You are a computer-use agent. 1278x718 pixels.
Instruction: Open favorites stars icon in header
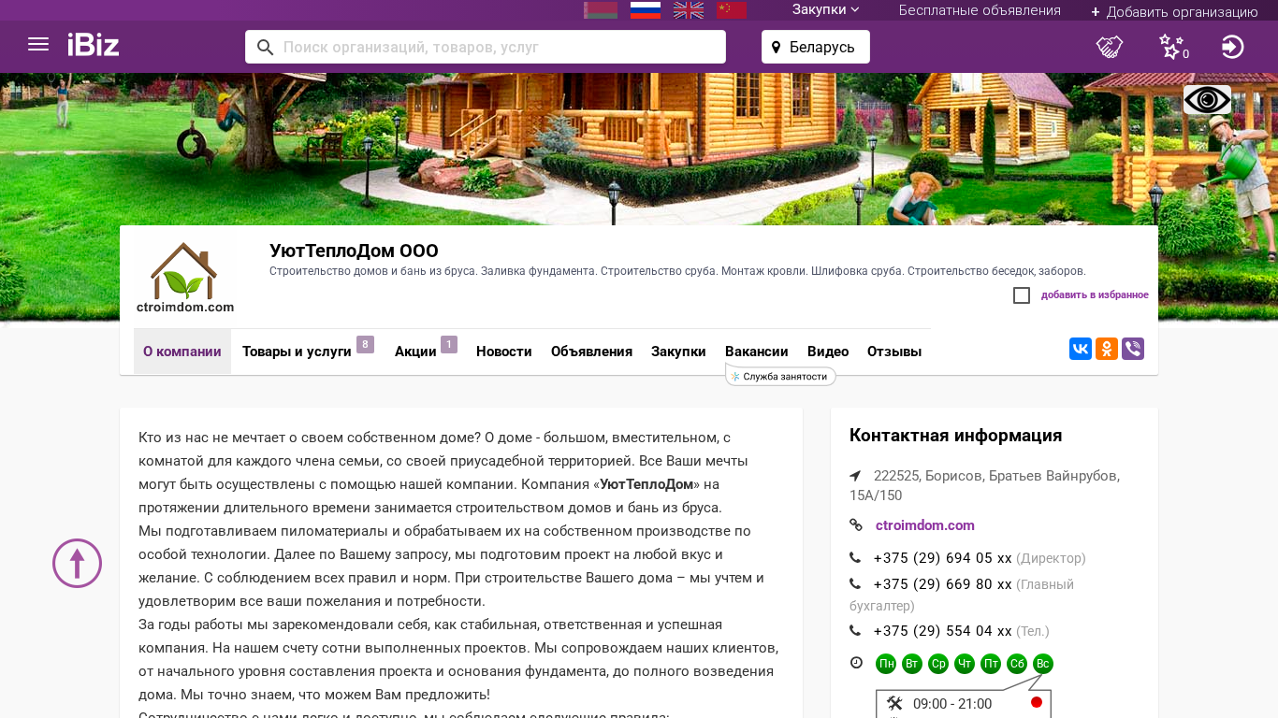[x=1172, y=47]
